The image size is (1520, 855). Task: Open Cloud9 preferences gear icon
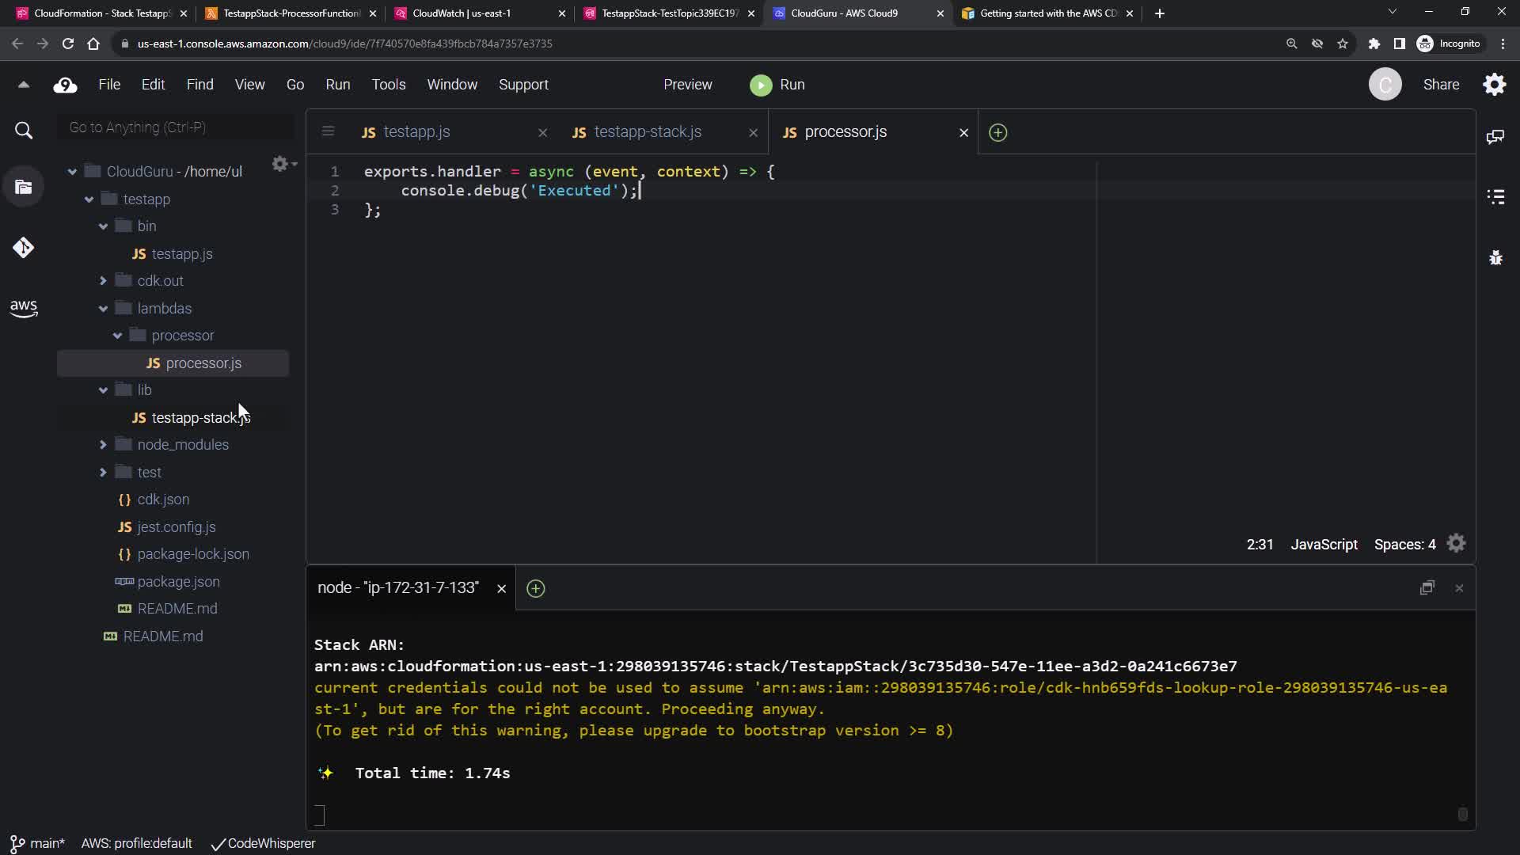[x=1494, y=85]
